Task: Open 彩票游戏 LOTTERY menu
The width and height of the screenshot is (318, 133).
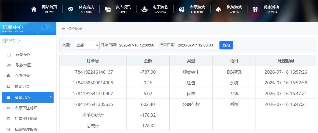Action: tap(197, 9)
